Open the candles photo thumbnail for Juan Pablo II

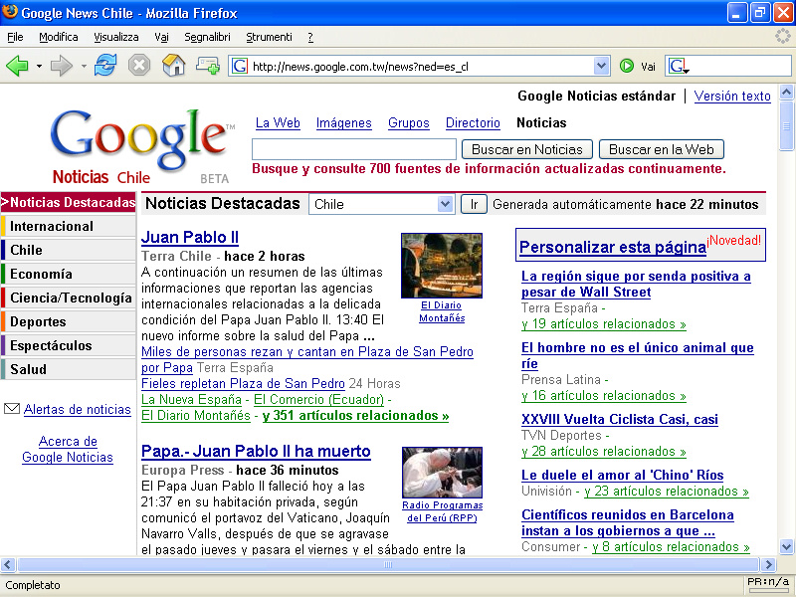[442, 266]
